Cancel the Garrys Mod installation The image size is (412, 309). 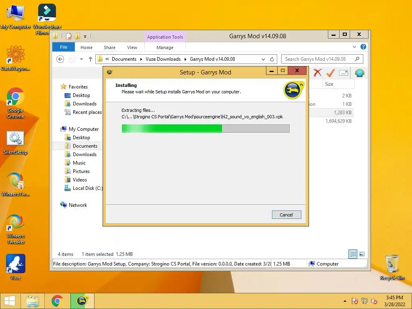click(286, 215)
